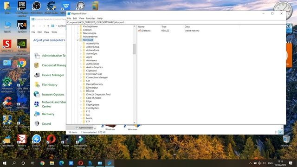
Task: Click the Recycle Bin desktop icon
Action: [286, 140]
